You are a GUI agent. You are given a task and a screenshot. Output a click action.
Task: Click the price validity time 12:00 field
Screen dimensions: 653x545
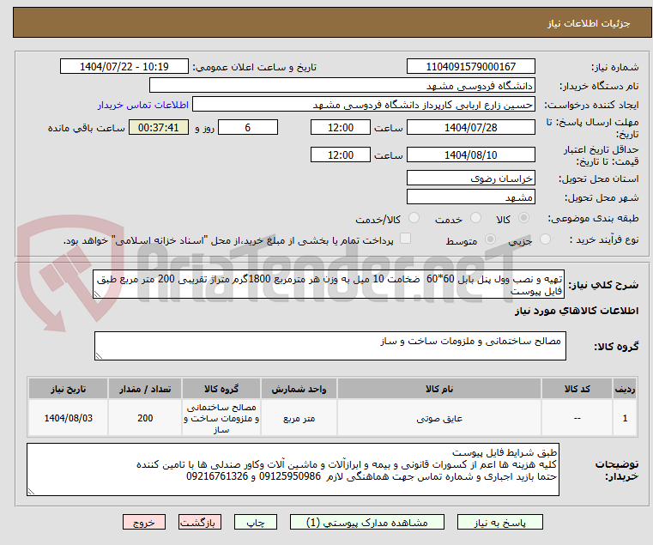pyautogui.click(x=341, y=155)
